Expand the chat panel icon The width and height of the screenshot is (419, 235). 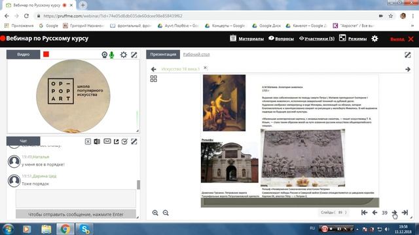[x=134, y=142]
